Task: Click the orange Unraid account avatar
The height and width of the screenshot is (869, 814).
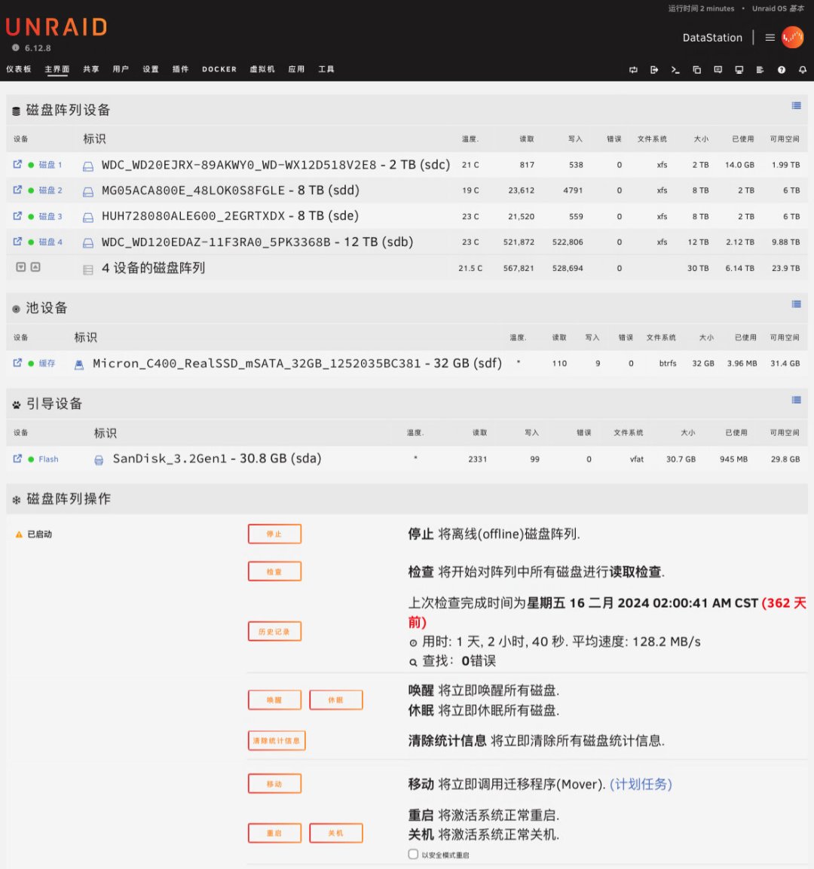Action: [x=792, y=38]
